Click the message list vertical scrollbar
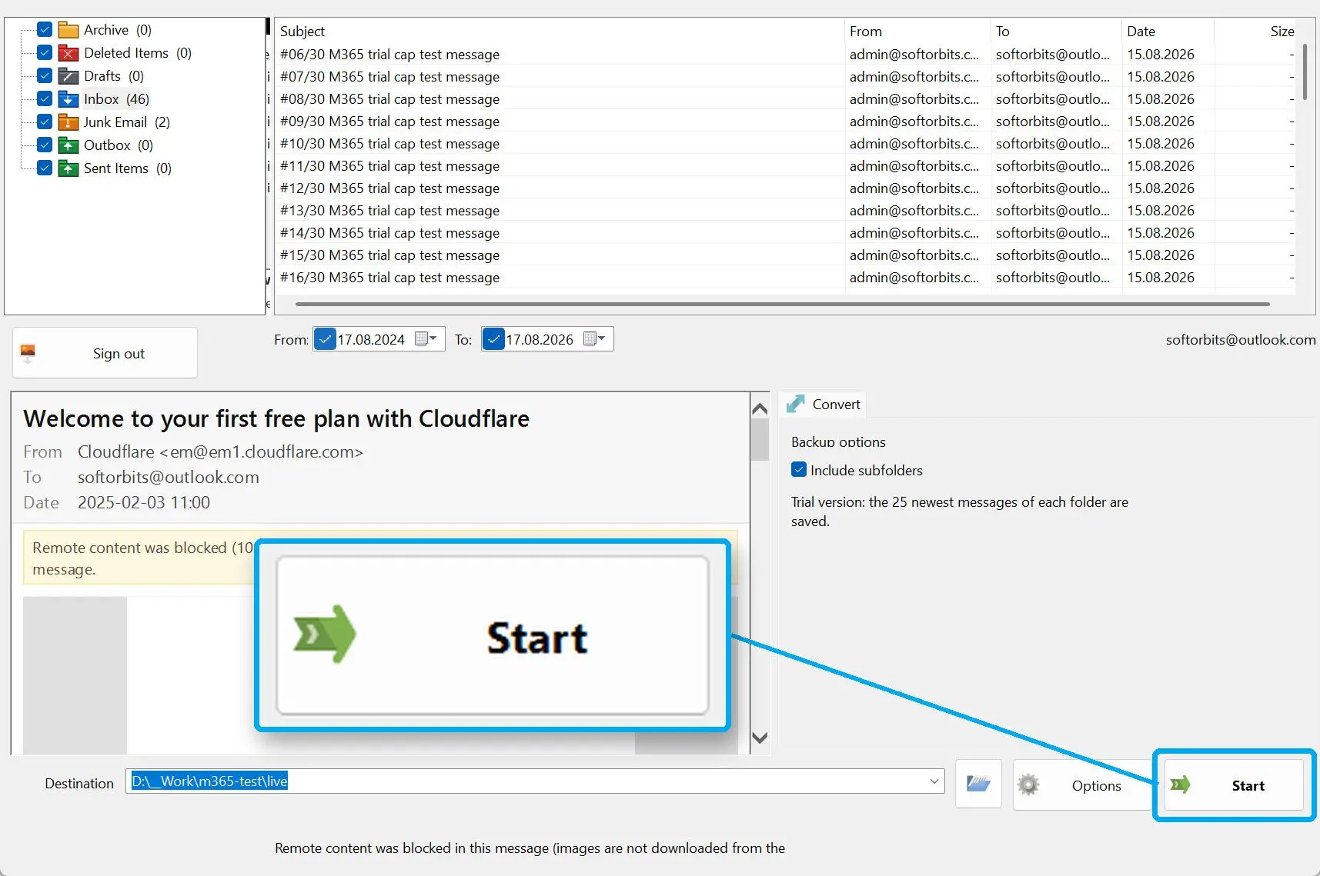Image resolution: width=1320 pixels, height=876 pixels. coord(1305,72)
